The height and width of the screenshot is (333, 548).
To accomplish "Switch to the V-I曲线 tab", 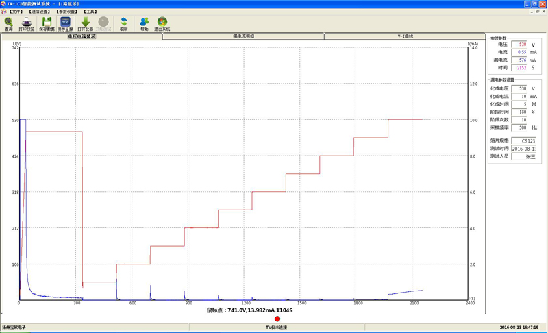I will (x=404, y=36).
